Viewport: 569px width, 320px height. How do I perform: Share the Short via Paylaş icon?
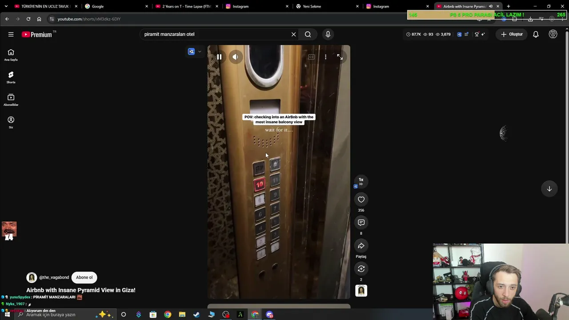coord(361,246)
